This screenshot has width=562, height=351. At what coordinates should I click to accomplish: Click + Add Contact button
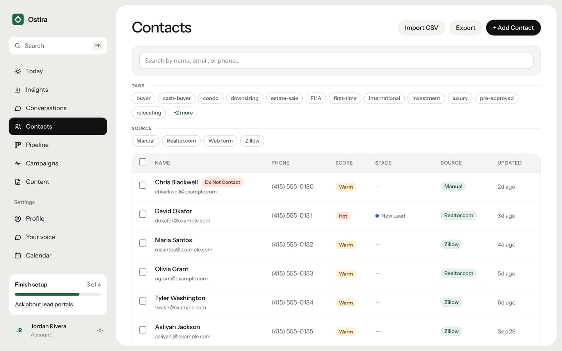point(513,28)
